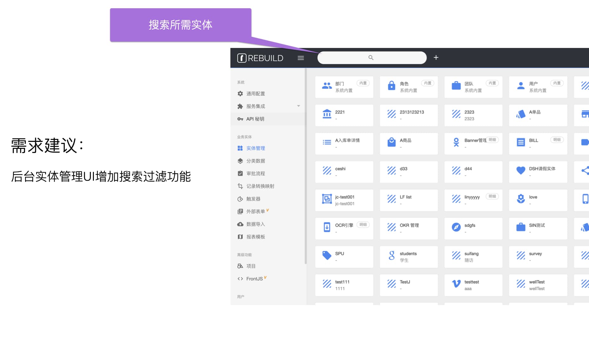Open 审批流程 approval workflow settings
The image size is (589, 341).
[256, 173]
